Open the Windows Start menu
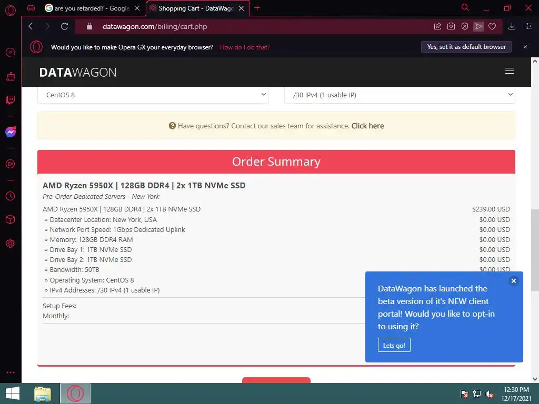 (13, 393)
